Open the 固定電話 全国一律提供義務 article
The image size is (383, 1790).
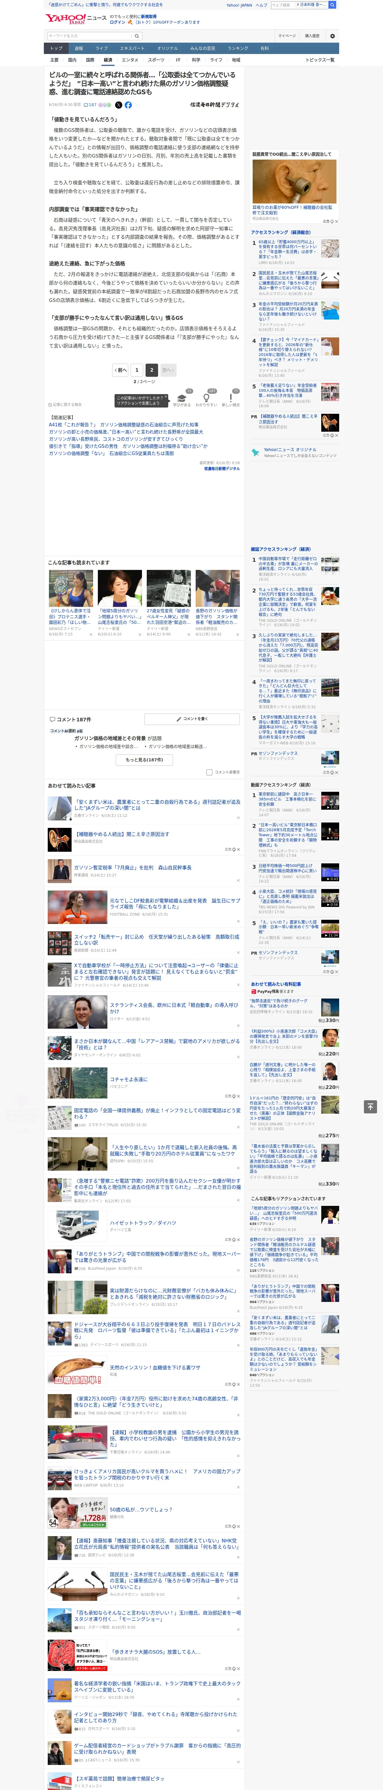point(157,1113)
